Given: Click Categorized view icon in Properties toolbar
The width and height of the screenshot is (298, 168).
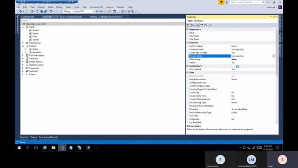Looking at the screenshot, I should (x=188, y=25).
